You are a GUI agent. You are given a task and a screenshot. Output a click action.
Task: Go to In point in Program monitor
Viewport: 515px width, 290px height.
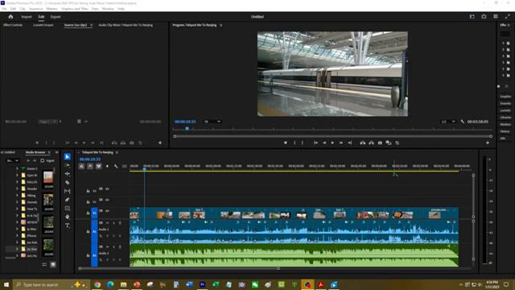pos(315,143)
